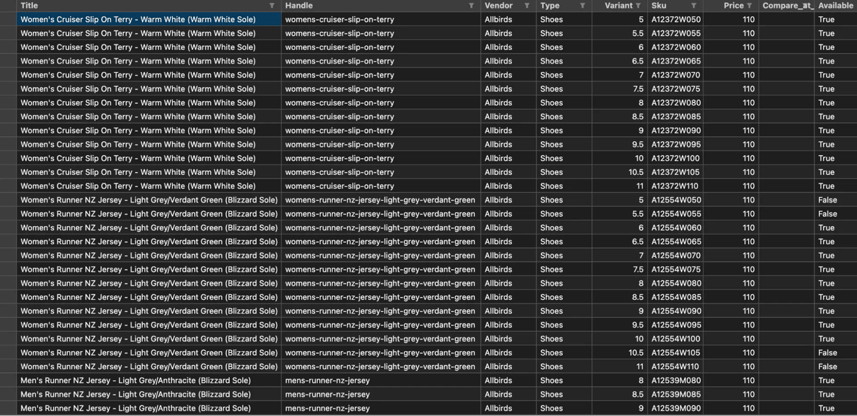Select the cell containing Sku A12554W110
This screenshot has width=857, height=416.
[x=676, y=367]
